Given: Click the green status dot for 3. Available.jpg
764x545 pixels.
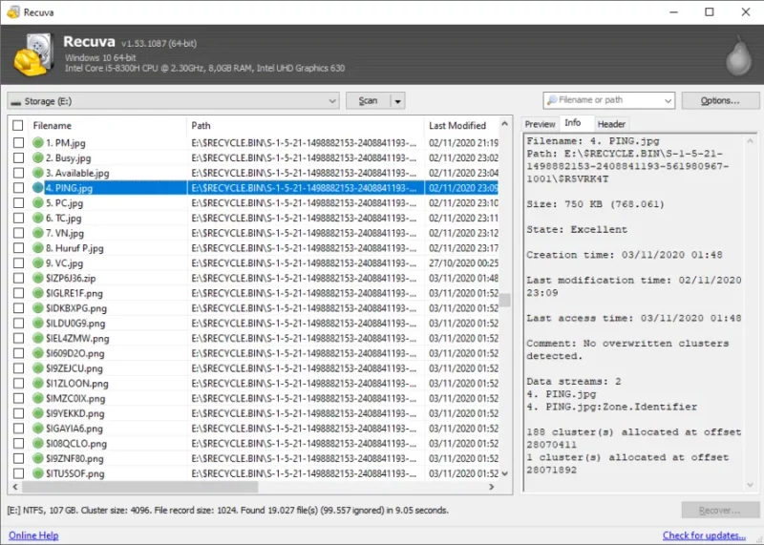Looking at the screenshot, I should 38,173.
